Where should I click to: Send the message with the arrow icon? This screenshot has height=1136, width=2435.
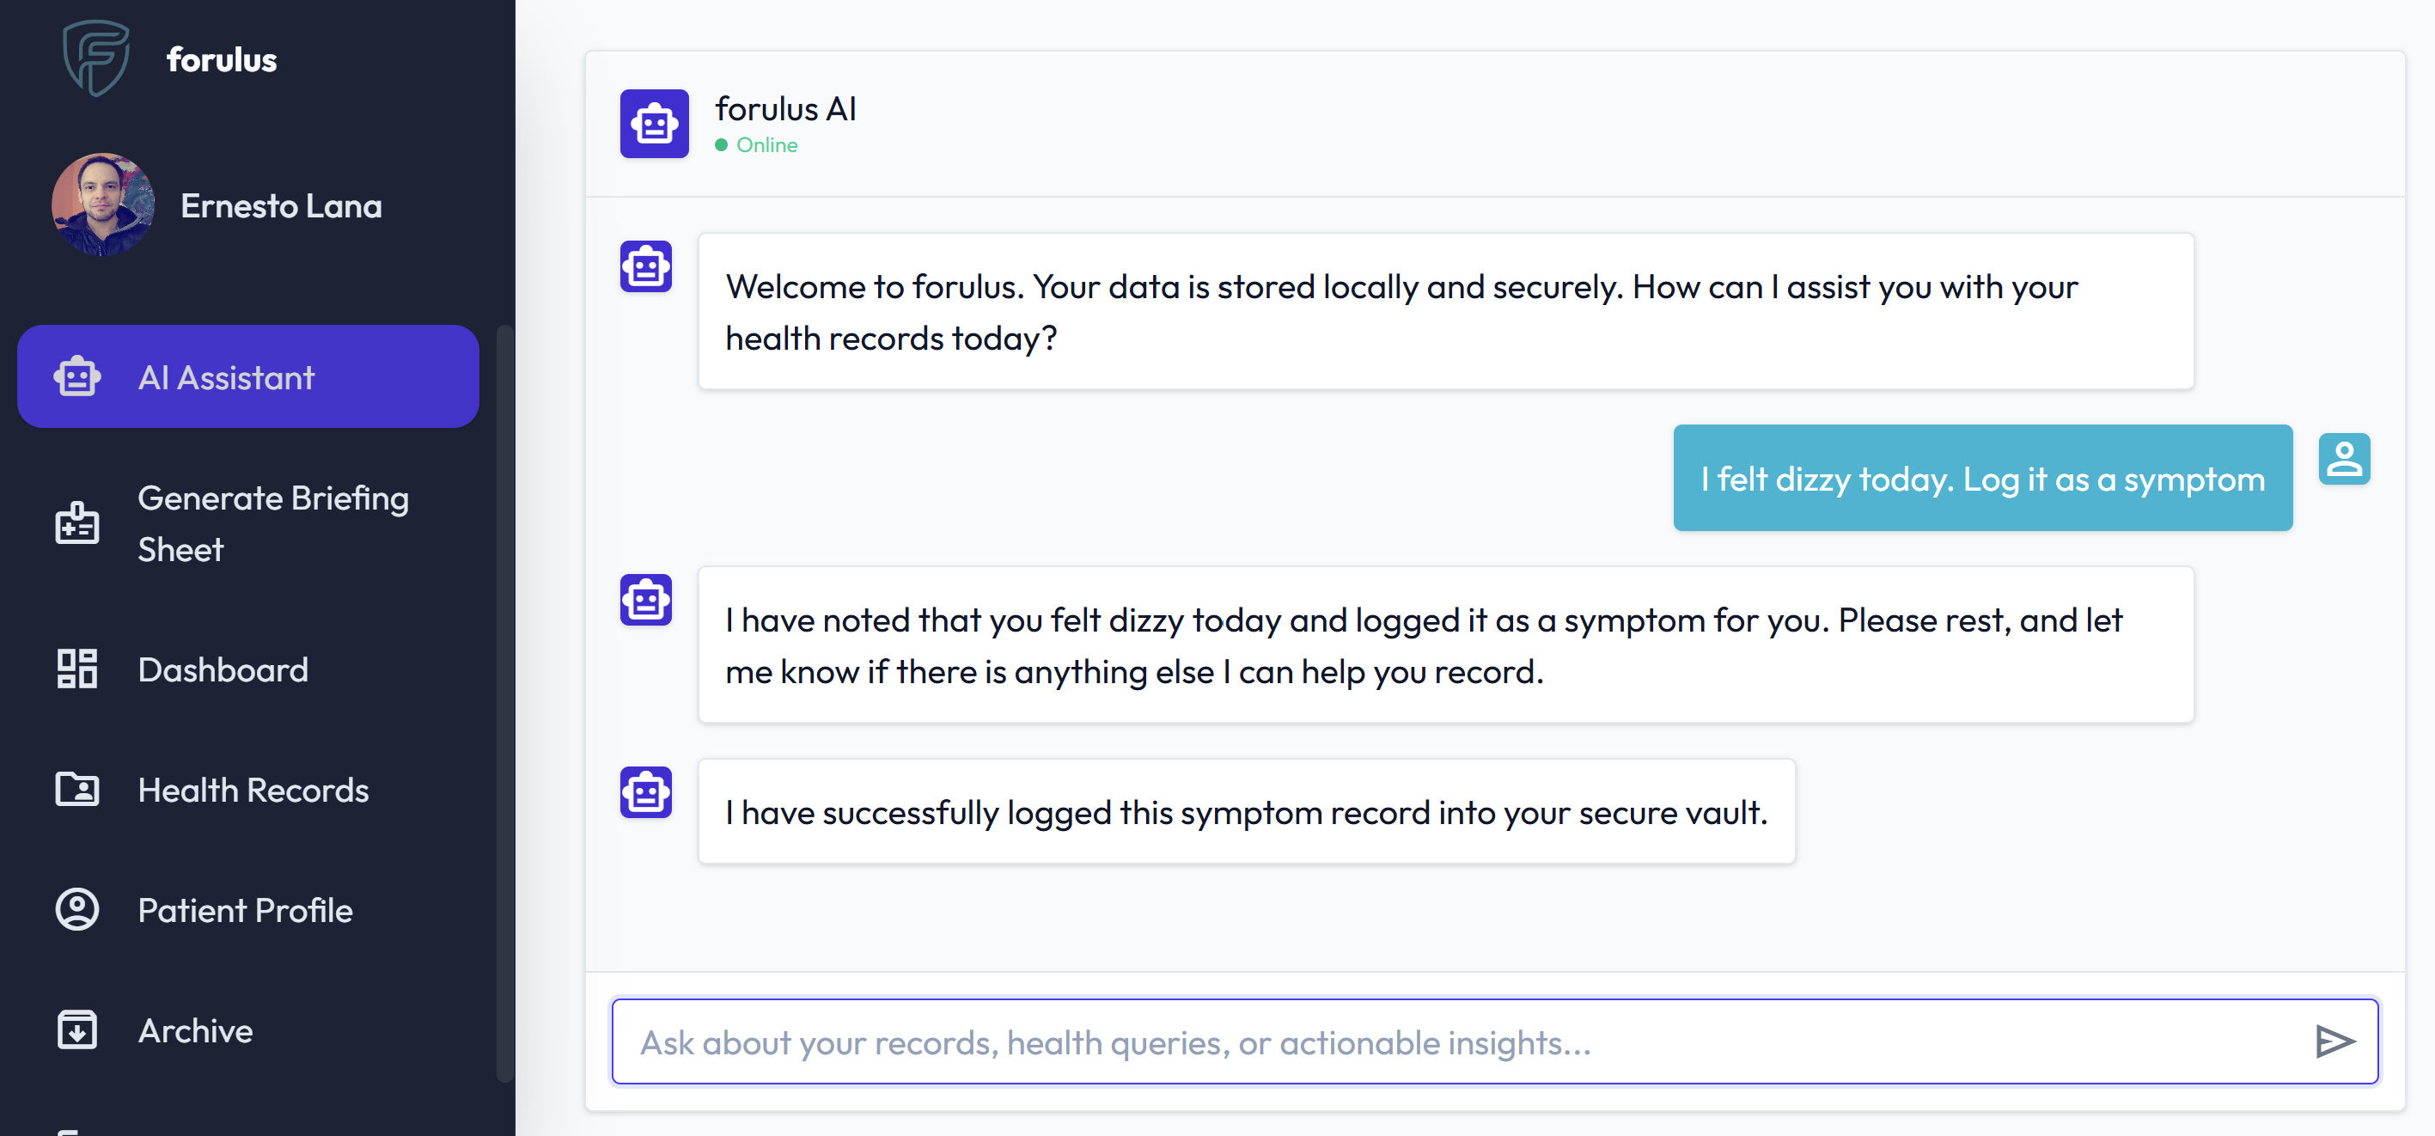2334,1041
